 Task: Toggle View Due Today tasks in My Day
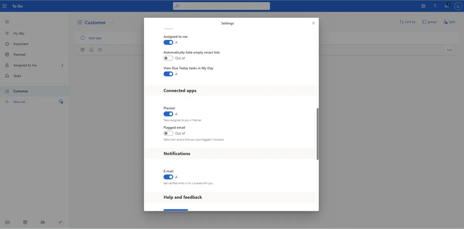[168, 74]
